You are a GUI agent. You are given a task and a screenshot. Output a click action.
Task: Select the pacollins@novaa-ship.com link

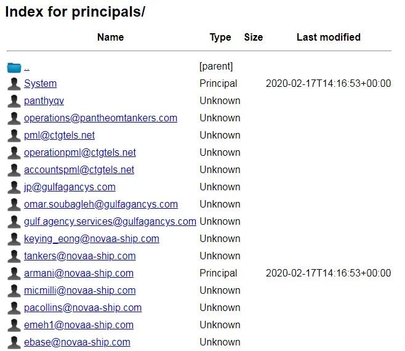coord(82,308)
